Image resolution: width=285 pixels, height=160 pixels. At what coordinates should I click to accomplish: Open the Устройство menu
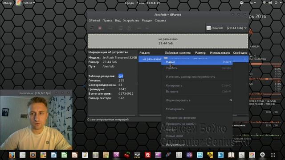point(131,20)
